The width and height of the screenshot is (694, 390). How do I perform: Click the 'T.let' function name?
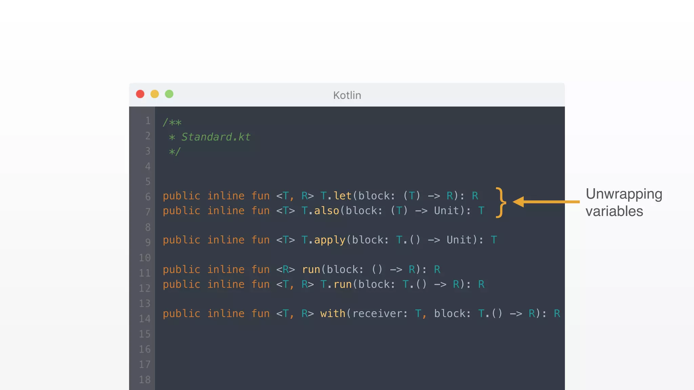(336, 196)
